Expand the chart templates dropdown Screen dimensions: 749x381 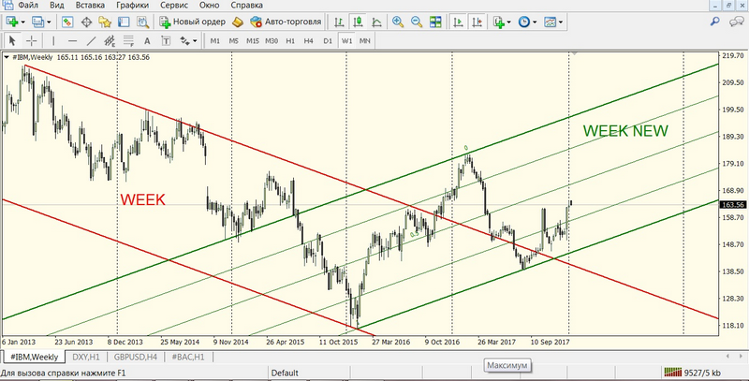[x=559, y=21]
